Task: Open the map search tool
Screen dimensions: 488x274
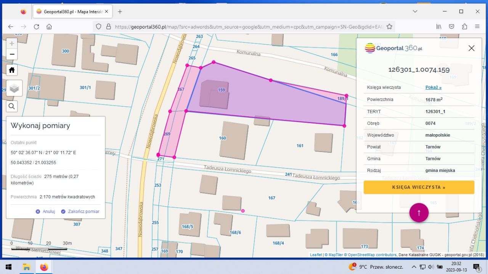Action: pyautogui.click(x=12, y=106)
